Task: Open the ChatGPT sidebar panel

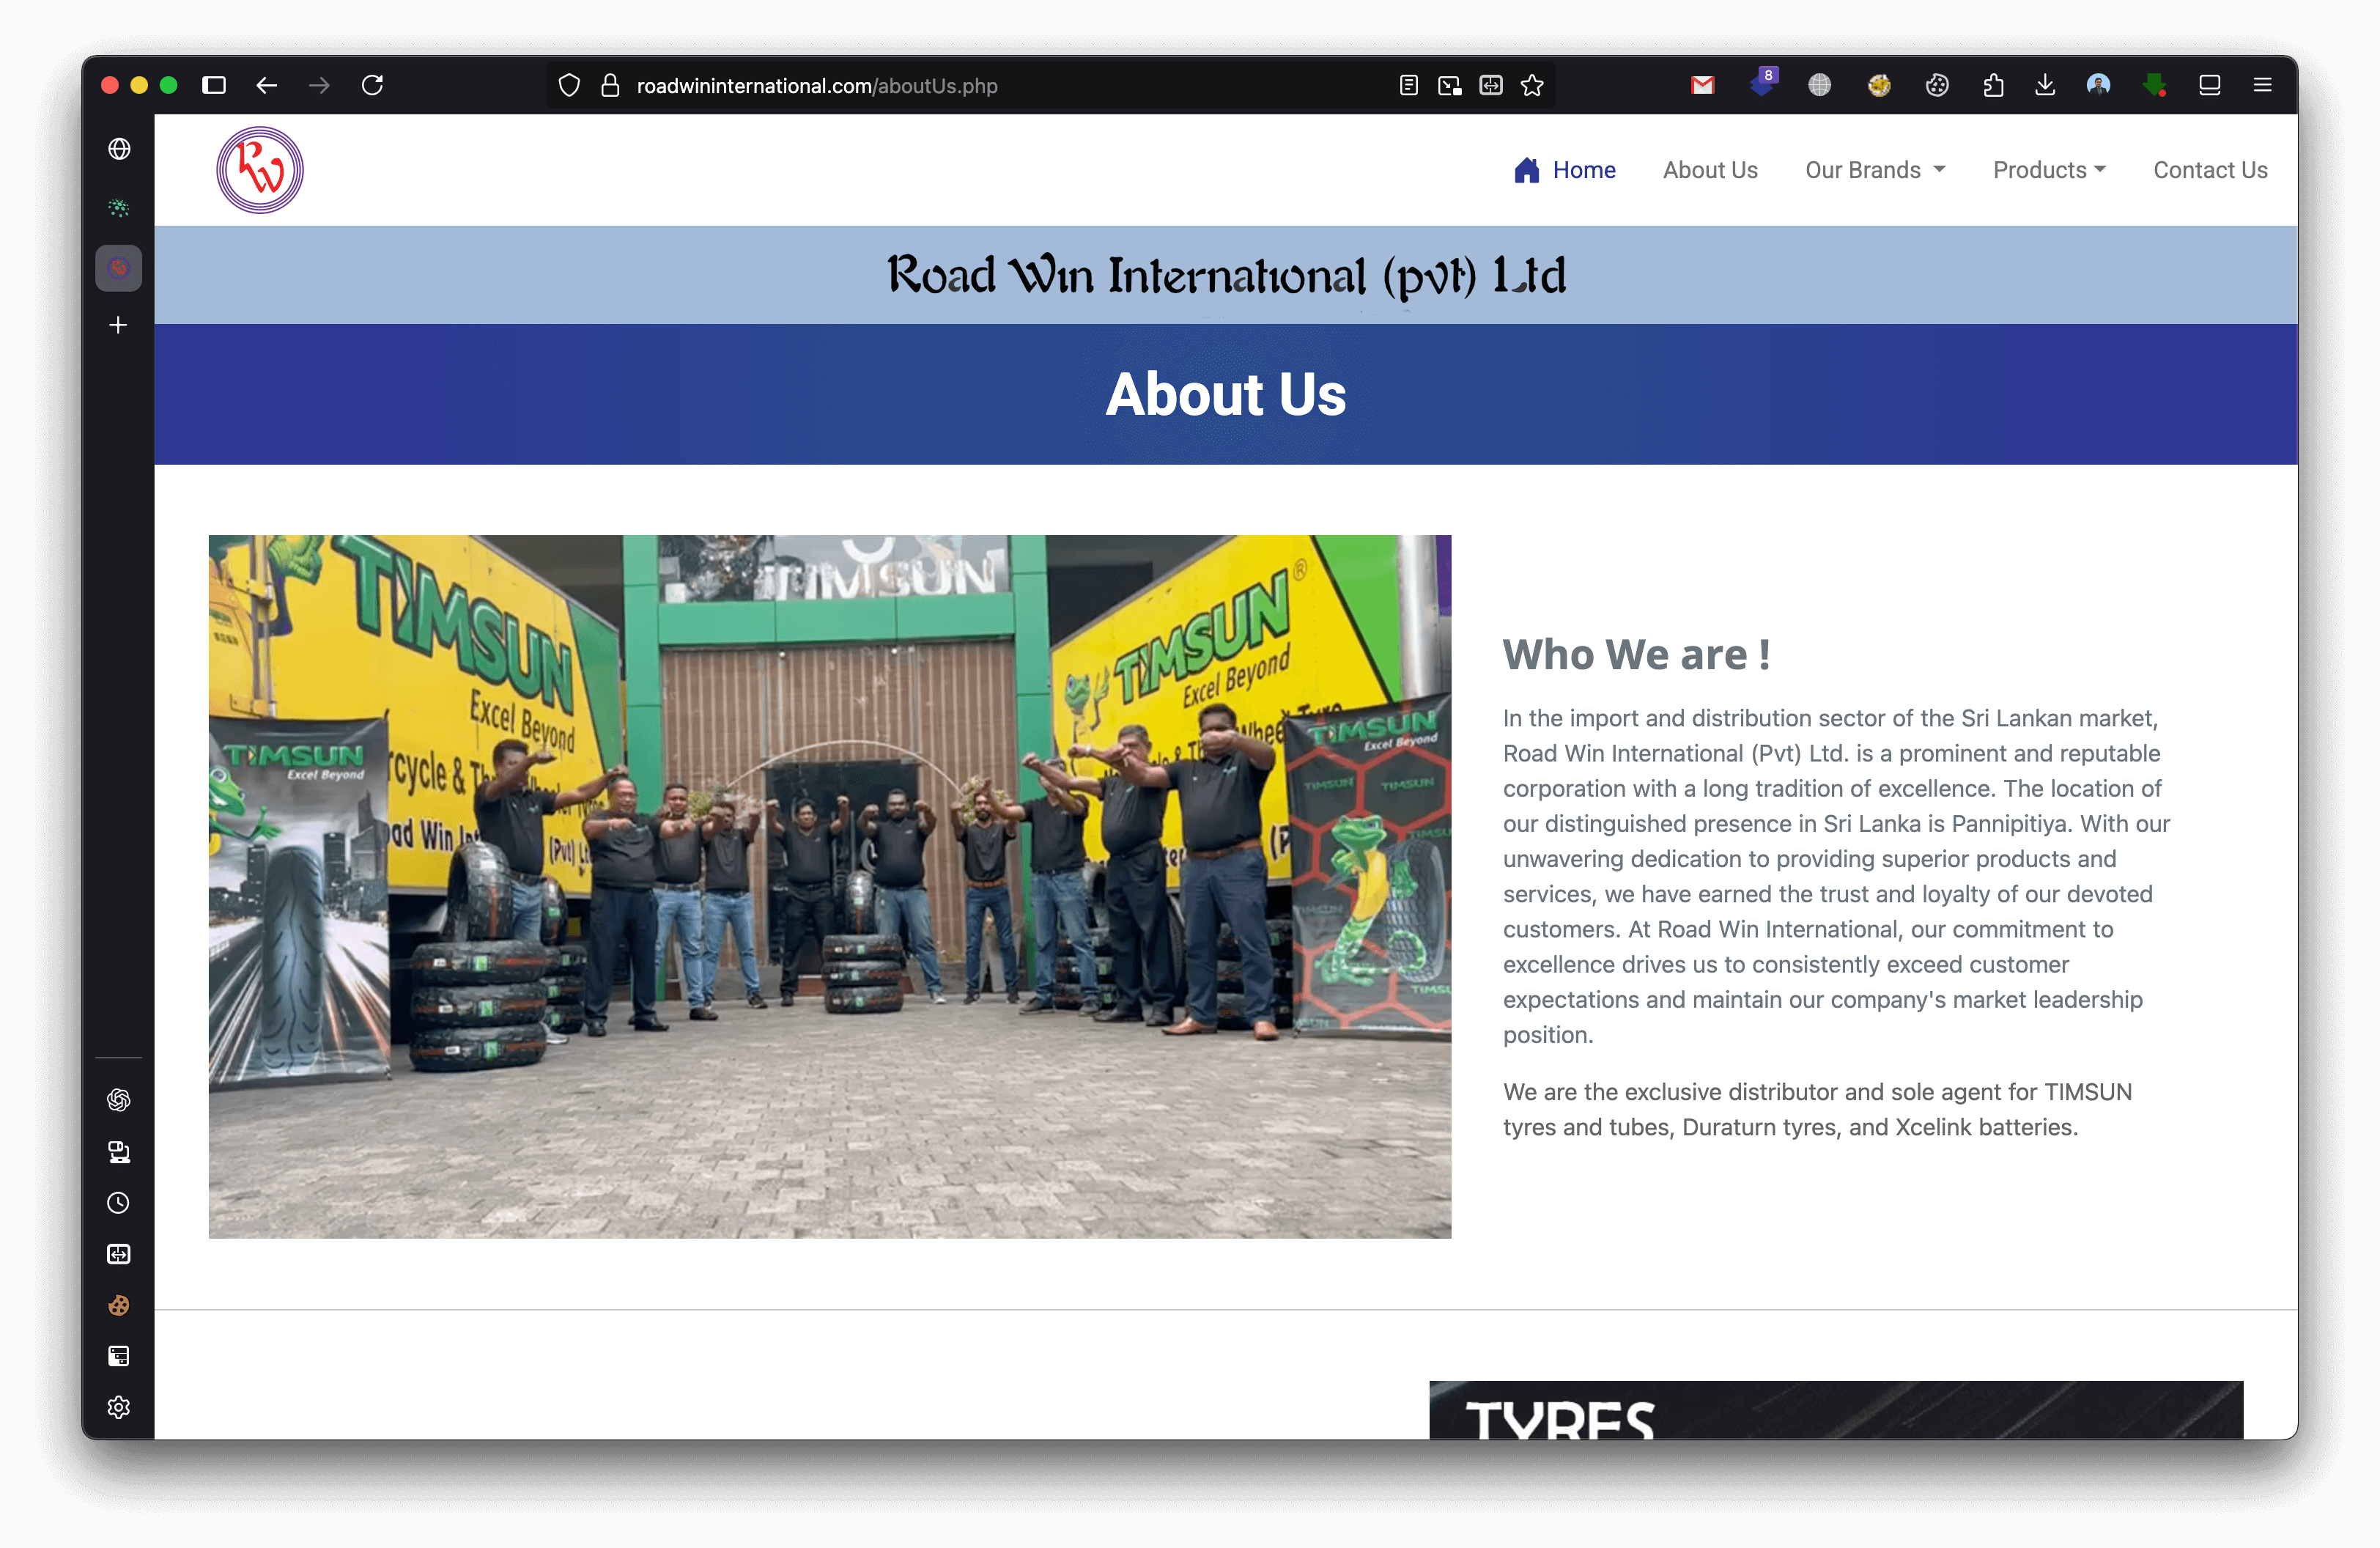Action: (118, 1100)
